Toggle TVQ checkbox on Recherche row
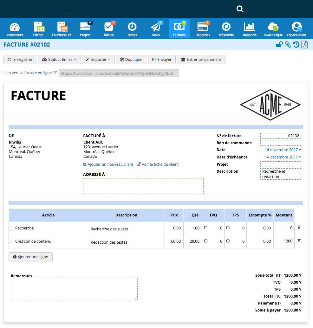Screen dimensions: 313x328 tap(205, 228)
